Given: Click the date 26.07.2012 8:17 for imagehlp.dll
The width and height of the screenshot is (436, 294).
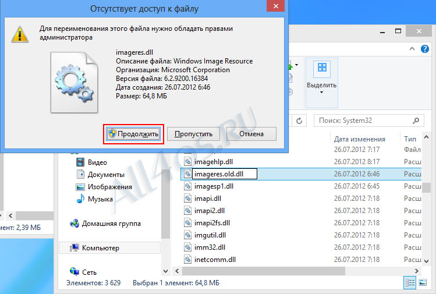Looking at the screenshot, I should (357, 162).
